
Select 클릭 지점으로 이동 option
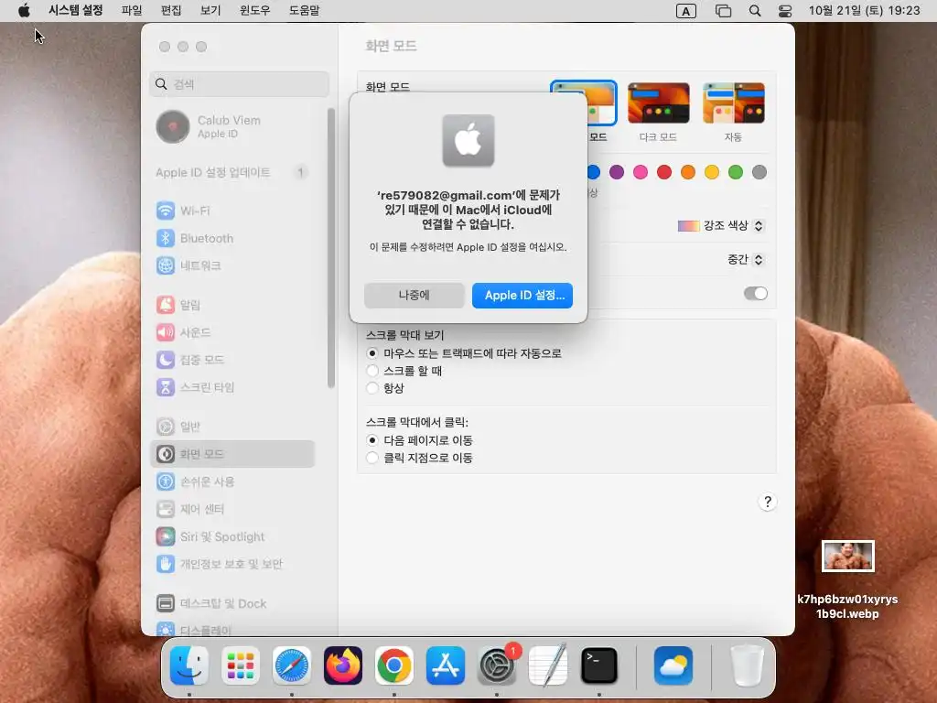[x=372, y=458]
